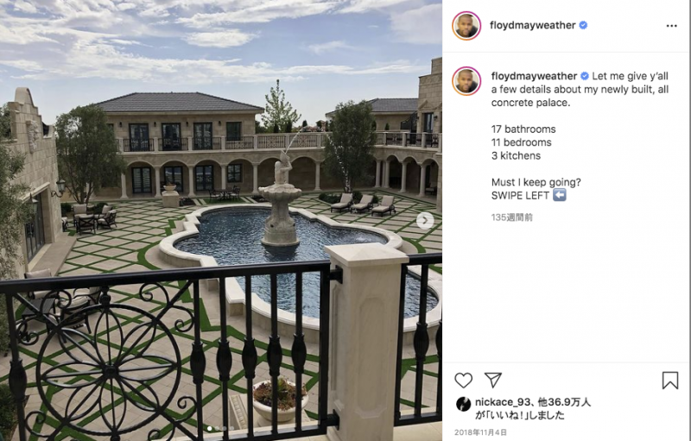
Task: Open the nickace_93 profile link
Action: [500, 402]
